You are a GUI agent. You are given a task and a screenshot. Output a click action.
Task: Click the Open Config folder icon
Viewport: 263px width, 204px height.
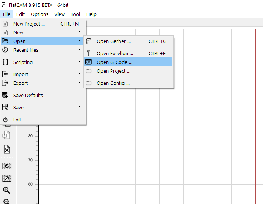pyautogui.click(x=89, y=83)
